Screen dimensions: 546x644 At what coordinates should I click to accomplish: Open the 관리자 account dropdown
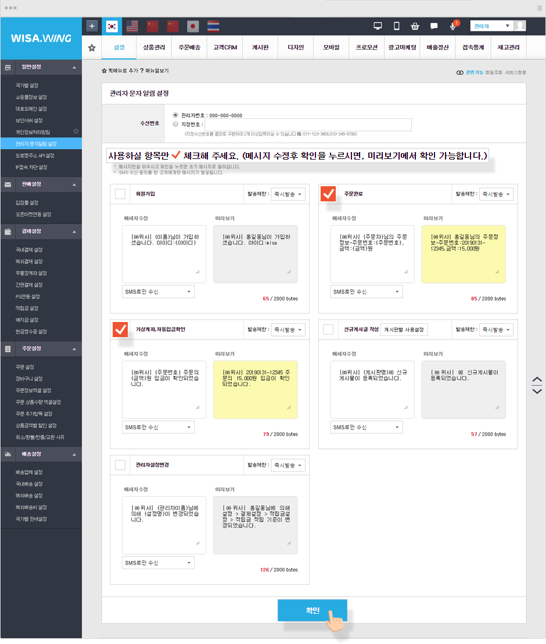pos(492,26)
